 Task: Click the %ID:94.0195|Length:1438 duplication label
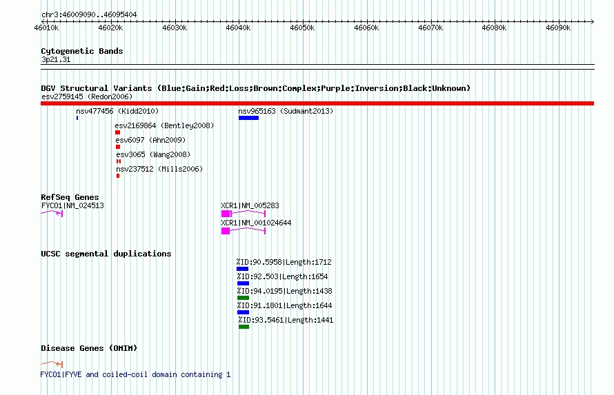coord(284,291)
